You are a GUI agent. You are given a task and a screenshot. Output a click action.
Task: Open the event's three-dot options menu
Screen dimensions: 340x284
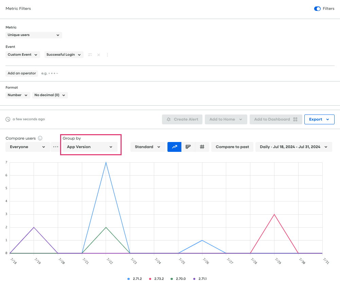tap(107, 55)
